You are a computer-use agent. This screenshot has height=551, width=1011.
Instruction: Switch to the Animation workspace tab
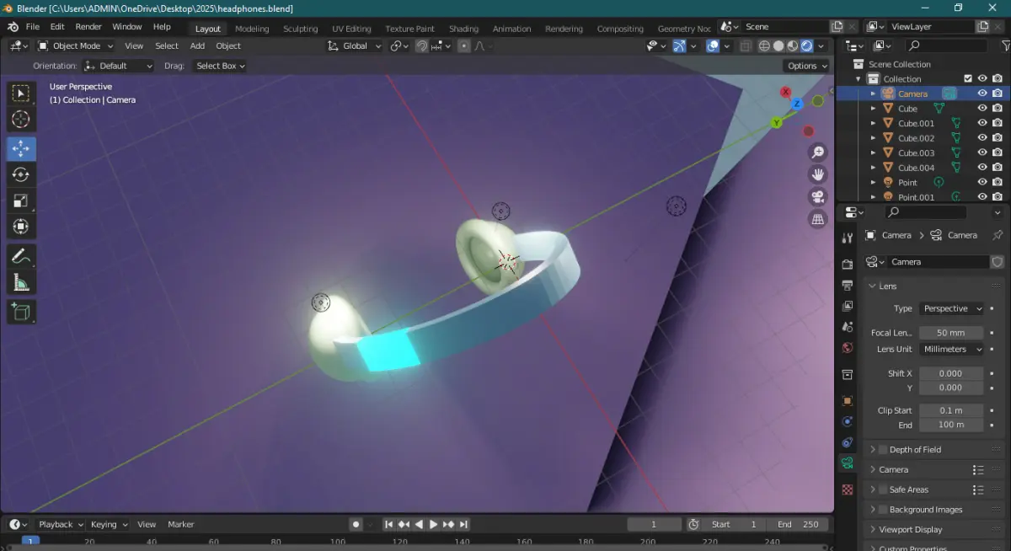coord(512,29)
